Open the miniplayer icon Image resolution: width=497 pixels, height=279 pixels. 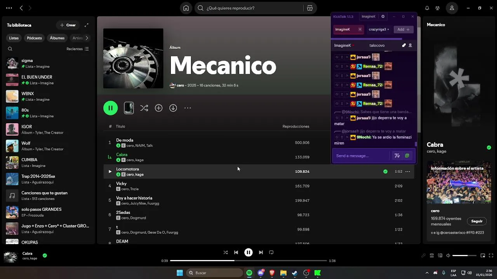483,256
